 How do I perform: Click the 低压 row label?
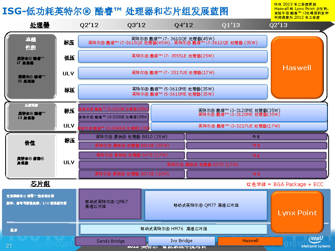69,58
